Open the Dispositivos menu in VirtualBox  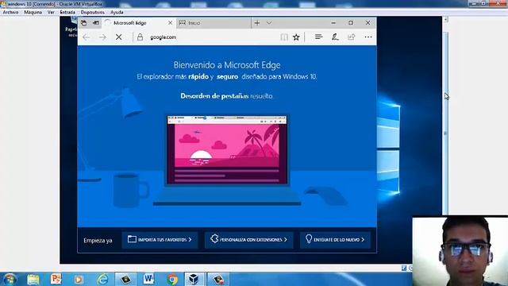click(93, 12)
